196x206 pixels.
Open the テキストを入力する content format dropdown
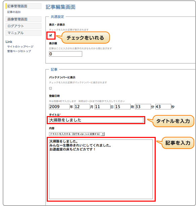(x=77, y=134)
